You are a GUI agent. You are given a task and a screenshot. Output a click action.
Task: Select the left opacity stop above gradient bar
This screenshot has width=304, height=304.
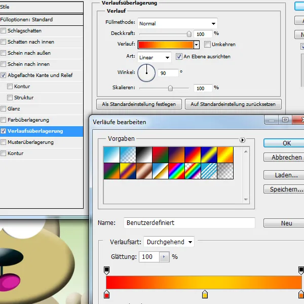click(106, 271)
